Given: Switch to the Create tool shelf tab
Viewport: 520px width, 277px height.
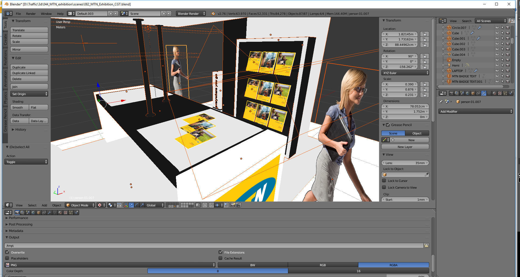Looking at the screenshot, I should [5, 40].
